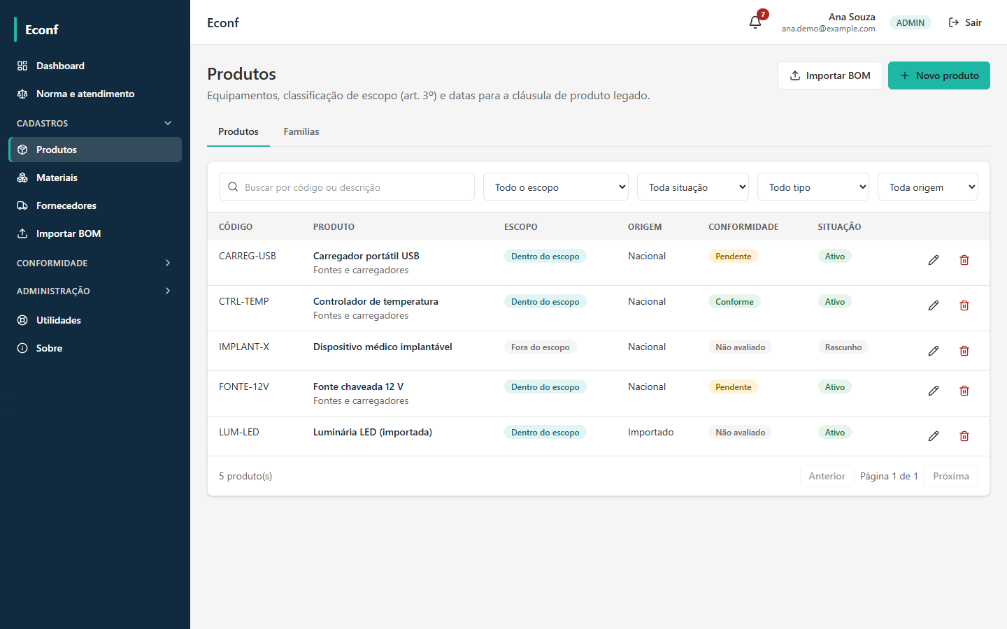1007x629 pixels.
Task: Open the notifications bell
Action: point(755,22)
